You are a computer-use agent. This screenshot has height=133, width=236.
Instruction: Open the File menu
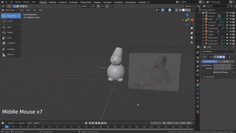point(6,2)
